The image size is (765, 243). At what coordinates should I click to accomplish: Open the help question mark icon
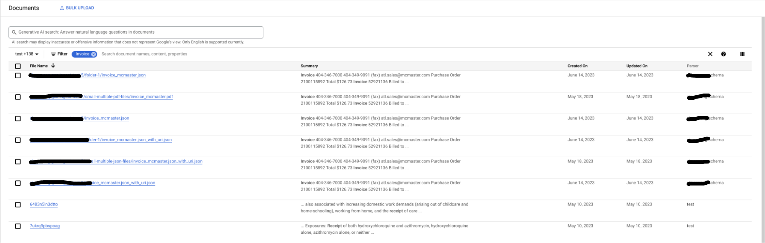tap(723, 54)
